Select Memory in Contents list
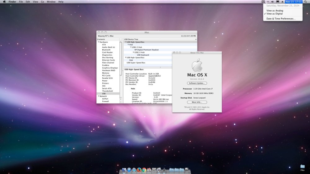The image size is (310, 174). [x=106, y=73]
